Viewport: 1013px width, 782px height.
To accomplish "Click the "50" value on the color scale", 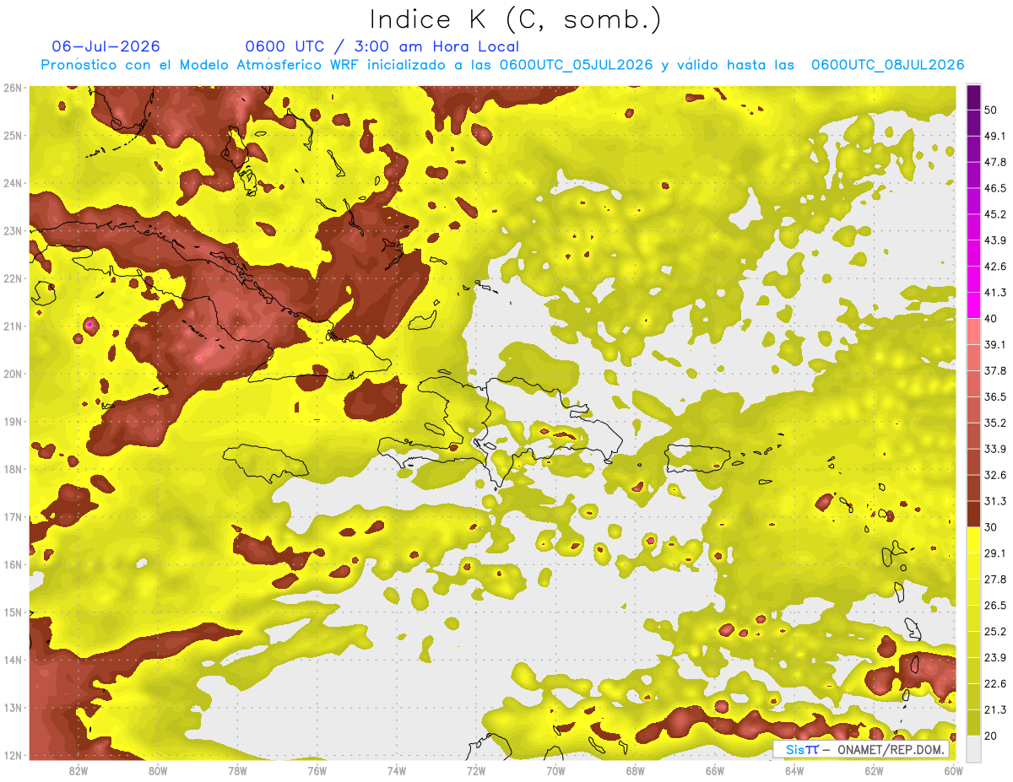I will point(991,111).
